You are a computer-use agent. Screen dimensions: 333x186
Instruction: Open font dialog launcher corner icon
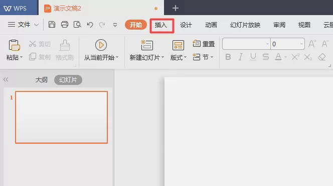point(329,66)
